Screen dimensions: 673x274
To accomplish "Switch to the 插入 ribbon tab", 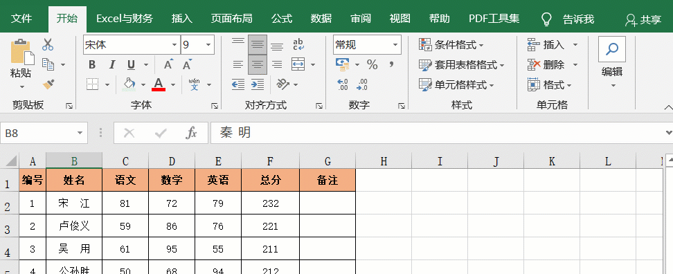I will tap(182, 19).
